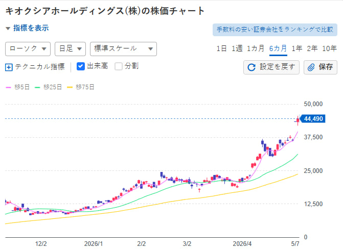
Task: Click the 12/2 date axis label
Action: [x=41, y=244]
